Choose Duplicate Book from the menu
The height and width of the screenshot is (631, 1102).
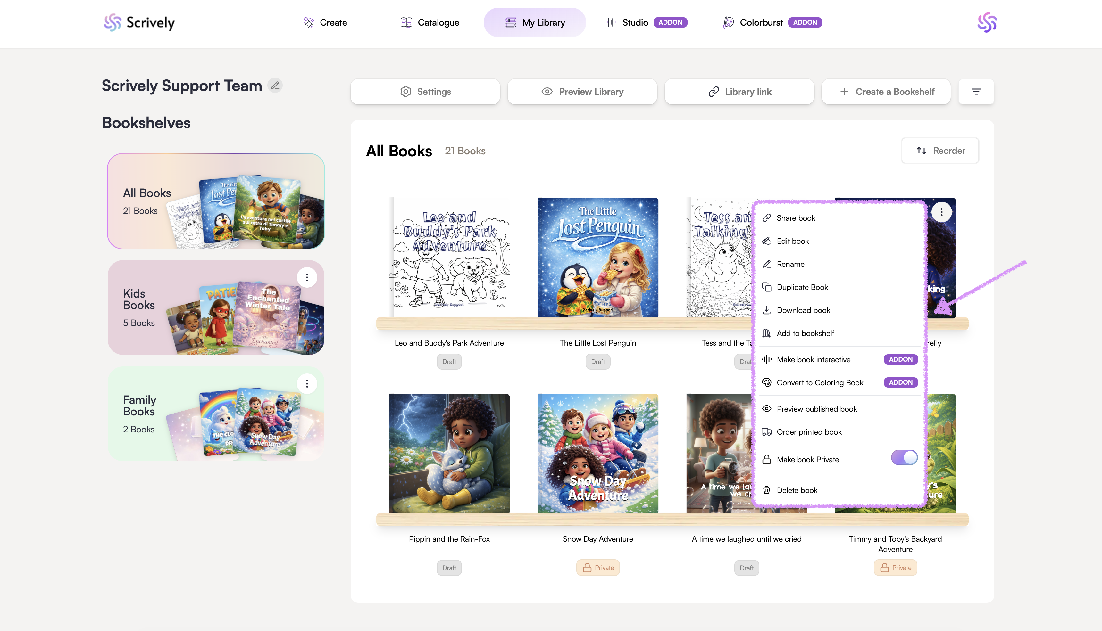tap(802, 287)
